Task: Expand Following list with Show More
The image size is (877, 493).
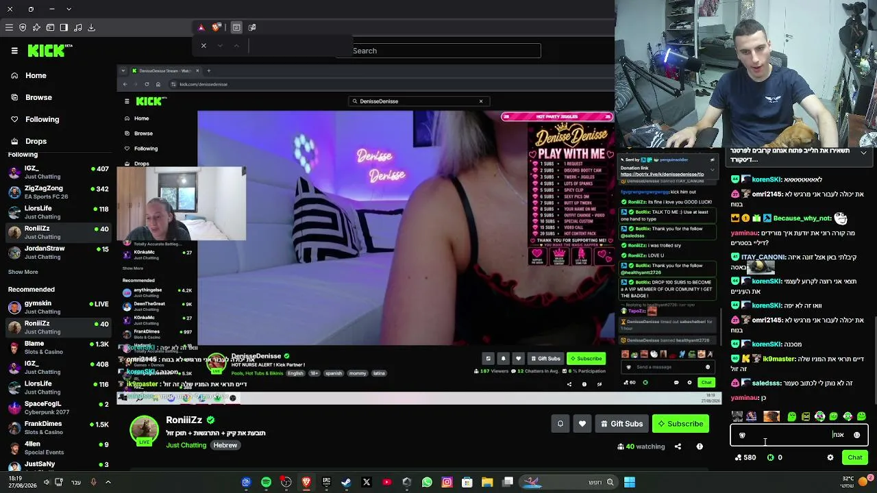Action: pyautogui.click(x=23, y=272)
